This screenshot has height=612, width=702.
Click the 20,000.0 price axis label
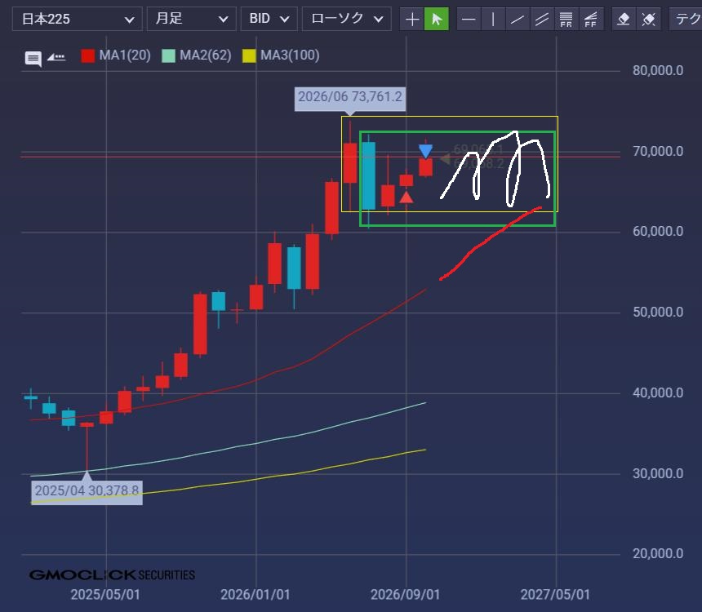pos(658,554)
